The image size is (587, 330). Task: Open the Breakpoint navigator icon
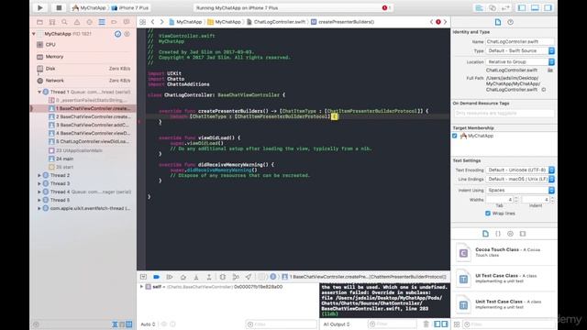(114, 22)
